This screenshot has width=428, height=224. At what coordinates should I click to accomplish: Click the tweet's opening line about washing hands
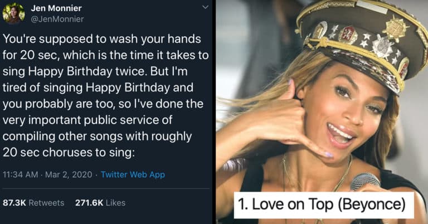pyautogui.click(x=103, y=41)
